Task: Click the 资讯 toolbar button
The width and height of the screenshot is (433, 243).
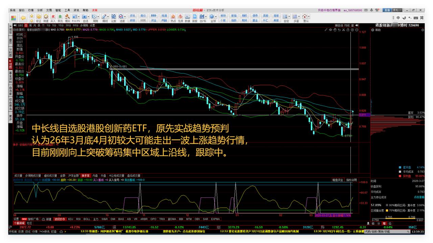Action: coord(133,16)
